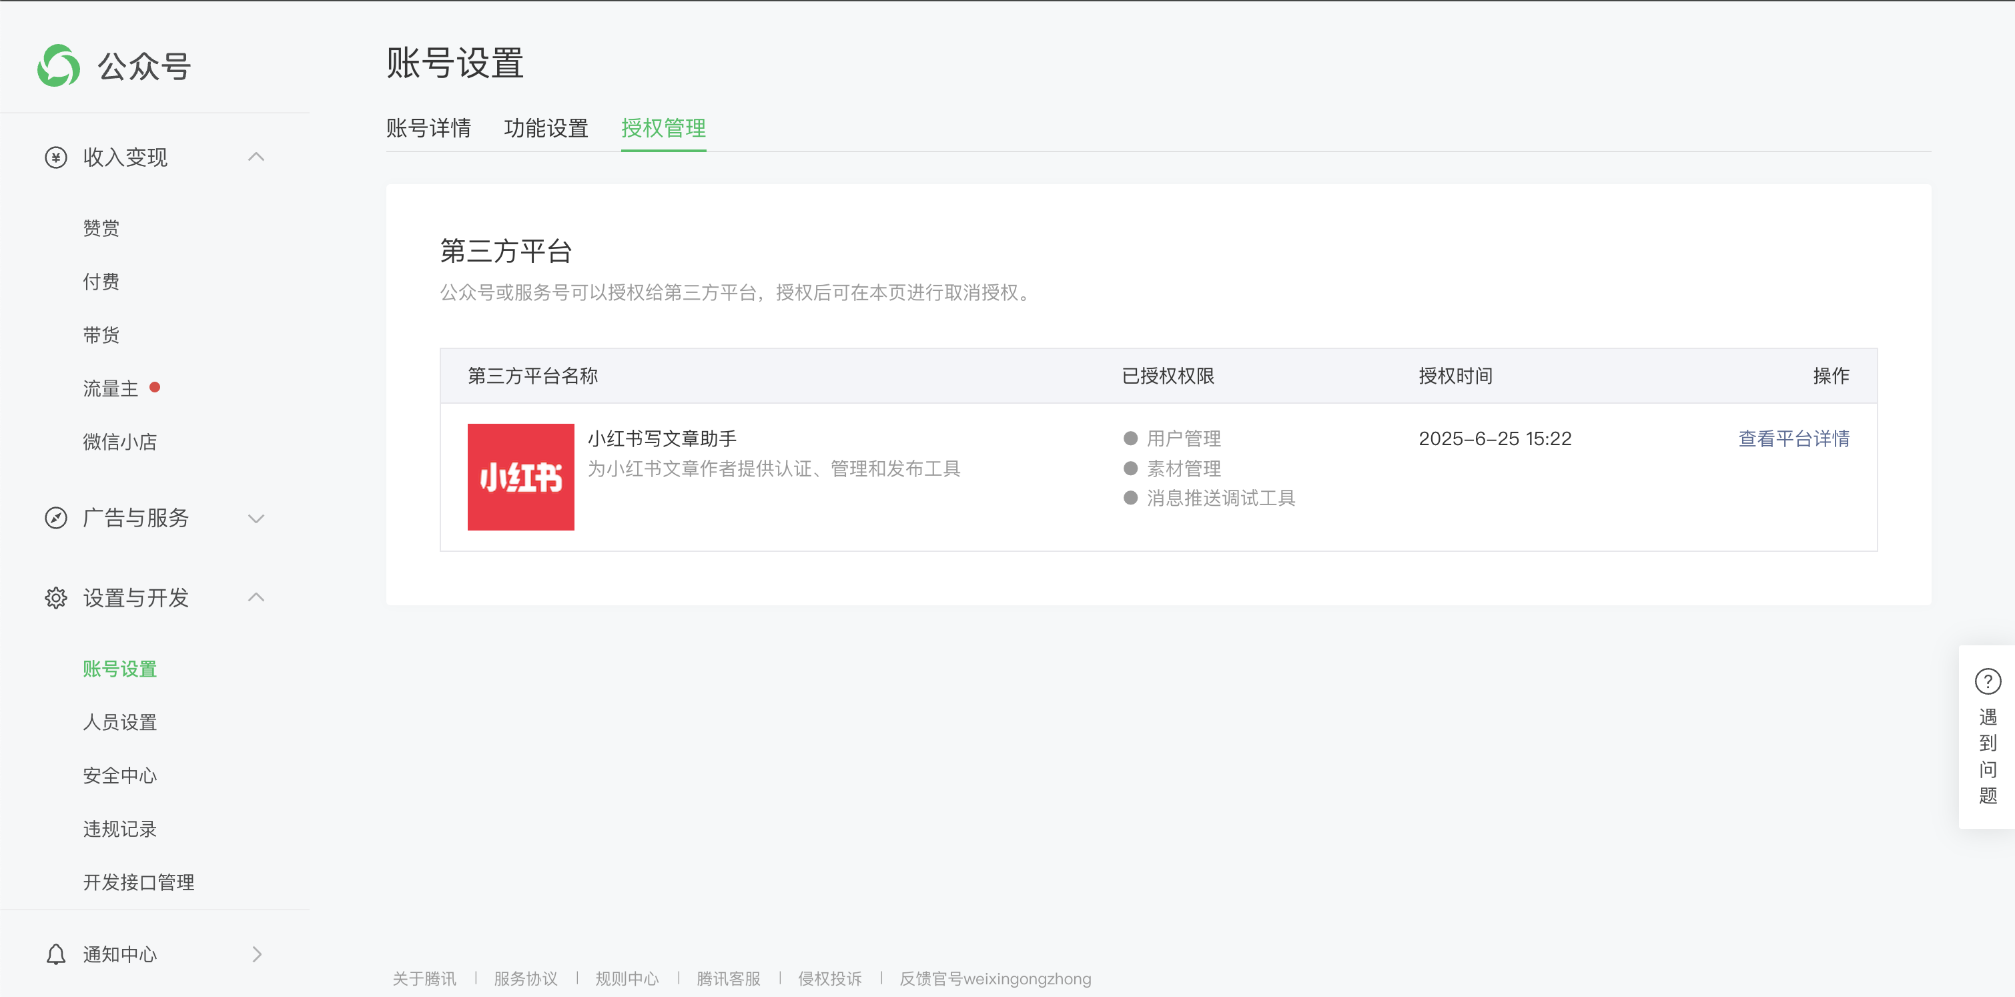Open 开发接口管理 sidebar item
Image resolution: width=2015 pixels, height=997 pixels.
139,882
